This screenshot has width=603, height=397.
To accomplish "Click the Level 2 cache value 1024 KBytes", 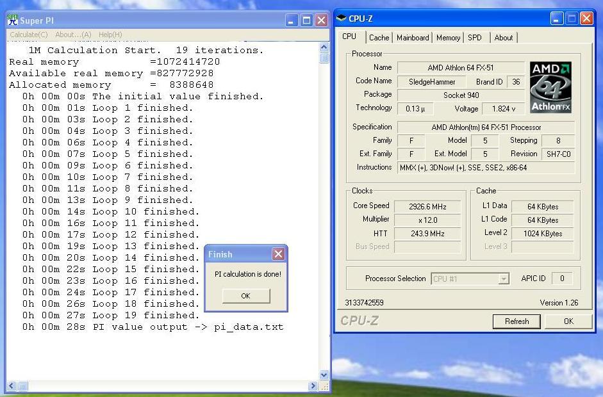I will click(x=542, y=234).
